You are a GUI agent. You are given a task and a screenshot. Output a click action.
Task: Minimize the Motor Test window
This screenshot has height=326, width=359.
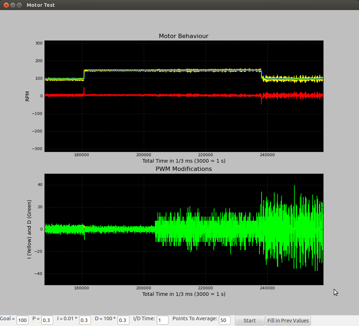[x=13, y=5]
